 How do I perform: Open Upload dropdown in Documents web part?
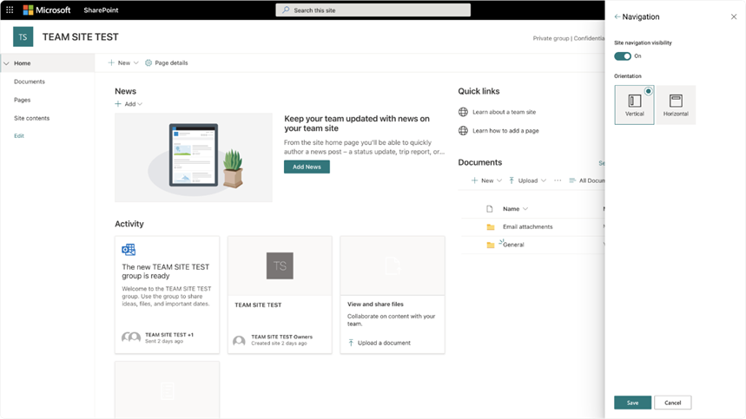(x=527, y=180)
